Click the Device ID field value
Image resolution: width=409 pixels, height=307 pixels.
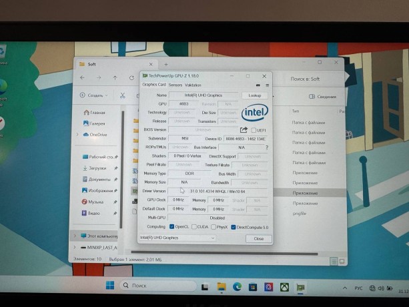[245, 139]
